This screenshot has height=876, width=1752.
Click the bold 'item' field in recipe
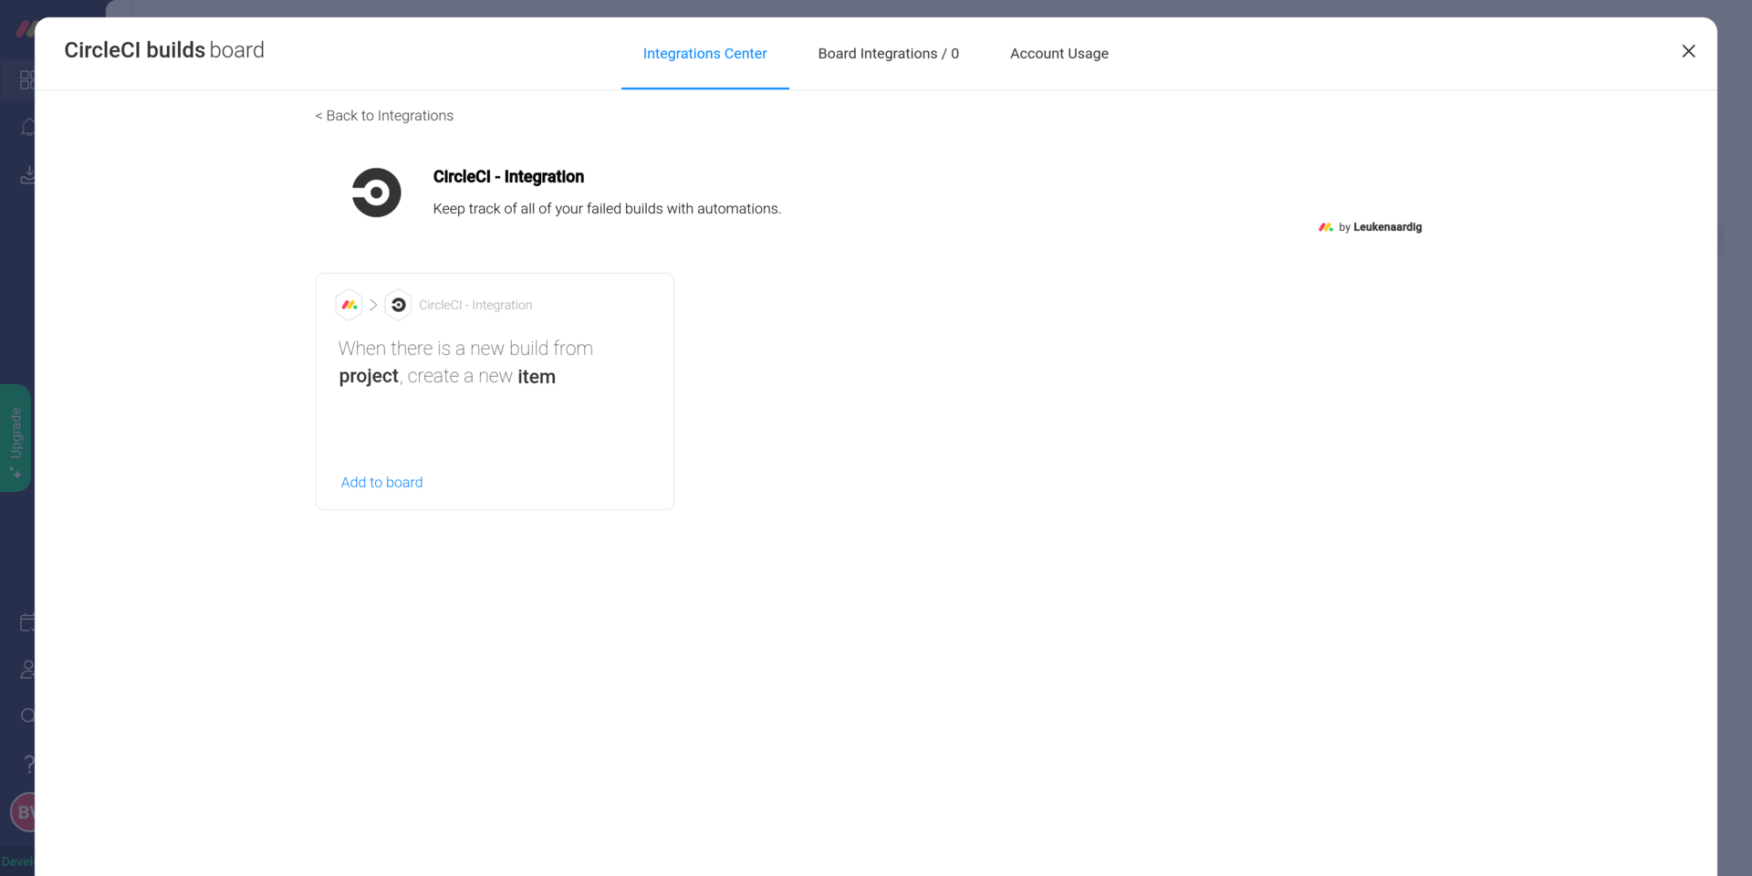537,377
